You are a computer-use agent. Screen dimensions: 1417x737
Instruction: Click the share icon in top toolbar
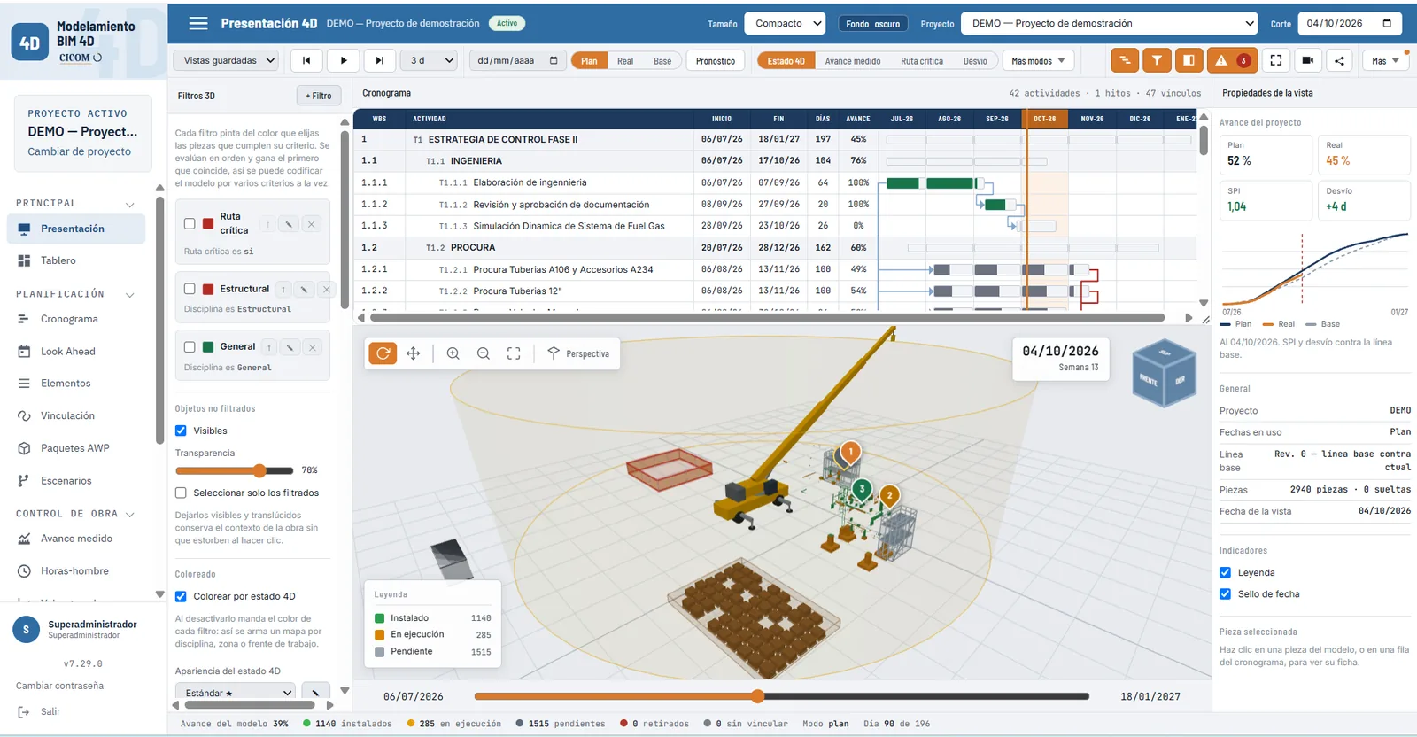click(1339, 60)
